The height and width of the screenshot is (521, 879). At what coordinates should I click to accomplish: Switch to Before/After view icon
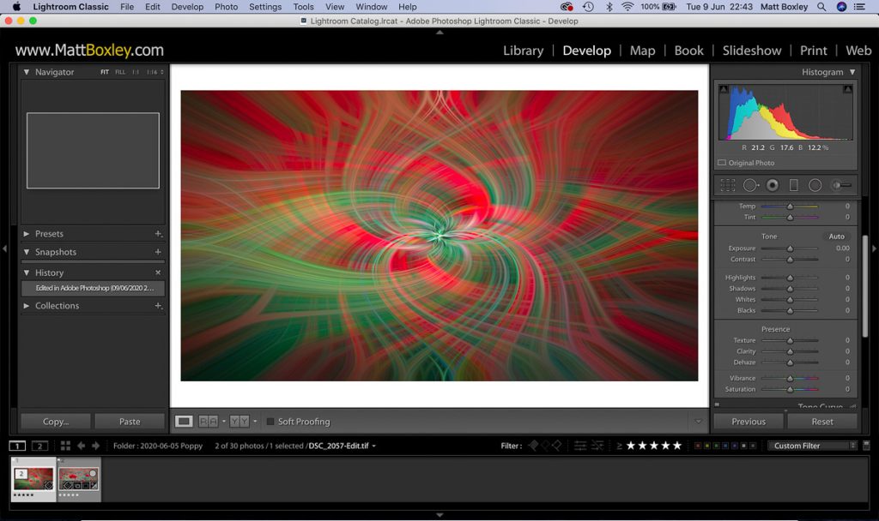coord(206,421)
